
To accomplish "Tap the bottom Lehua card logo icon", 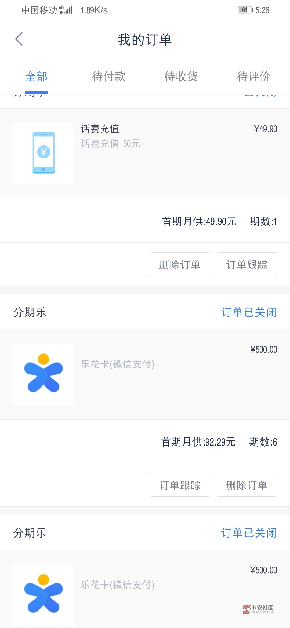I will click(x=44, y=594).
